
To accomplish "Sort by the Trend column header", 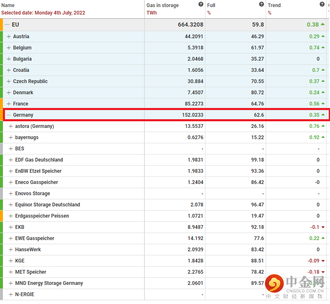I will (x=274, y=5).
